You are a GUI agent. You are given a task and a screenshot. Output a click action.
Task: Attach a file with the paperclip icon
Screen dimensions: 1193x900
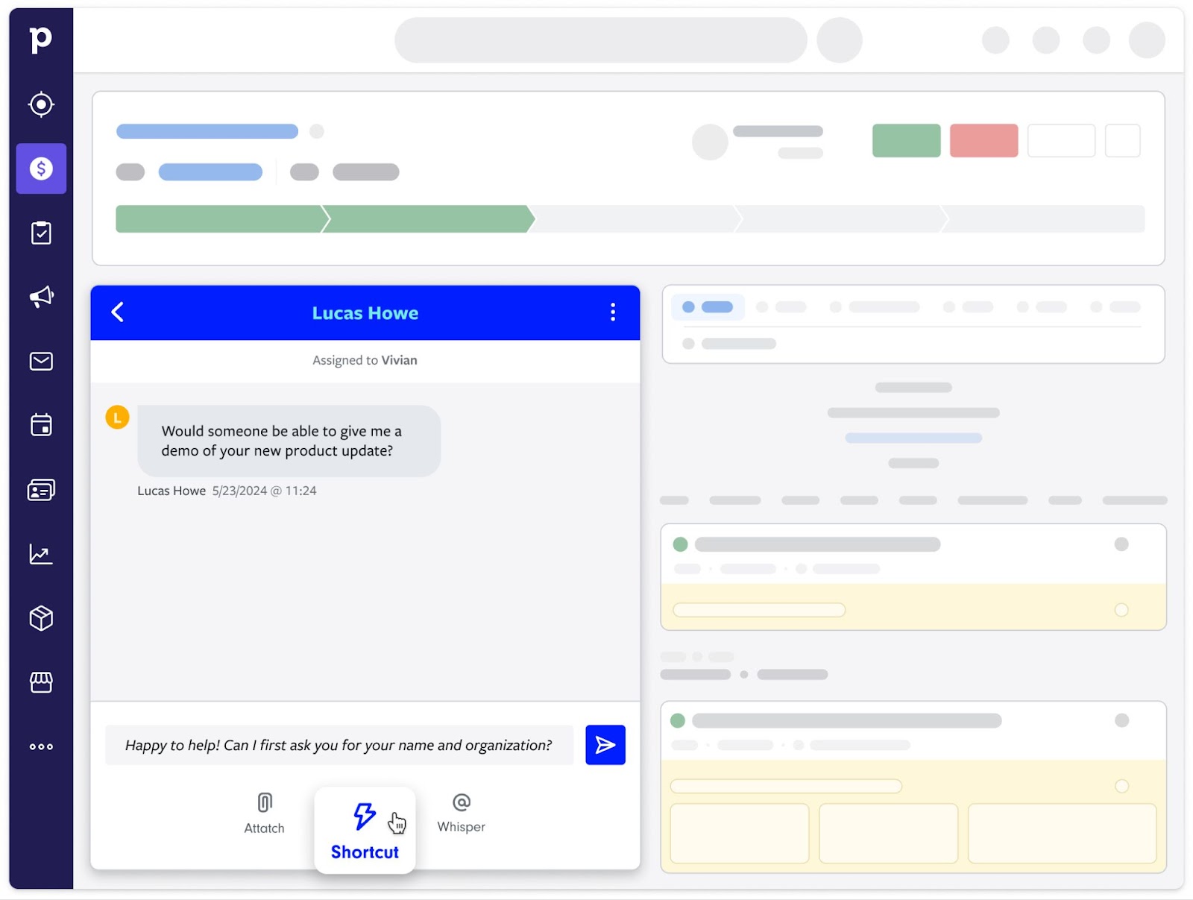[263, 803]
